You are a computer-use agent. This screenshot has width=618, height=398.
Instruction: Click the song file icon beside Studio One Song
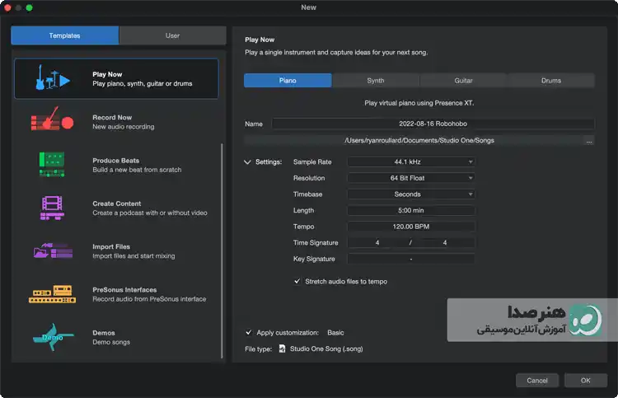pos(282,349)
